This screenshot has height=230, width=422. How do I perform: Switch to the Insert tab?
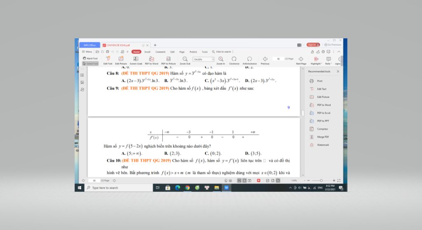tap(148, 52)
